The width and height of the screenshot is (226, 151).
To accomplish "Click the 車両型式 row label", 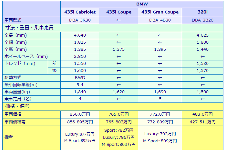I will 31,20.
